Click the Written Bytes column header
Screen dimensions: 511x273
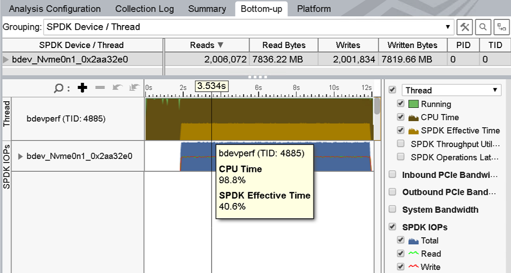pos(412,45)
